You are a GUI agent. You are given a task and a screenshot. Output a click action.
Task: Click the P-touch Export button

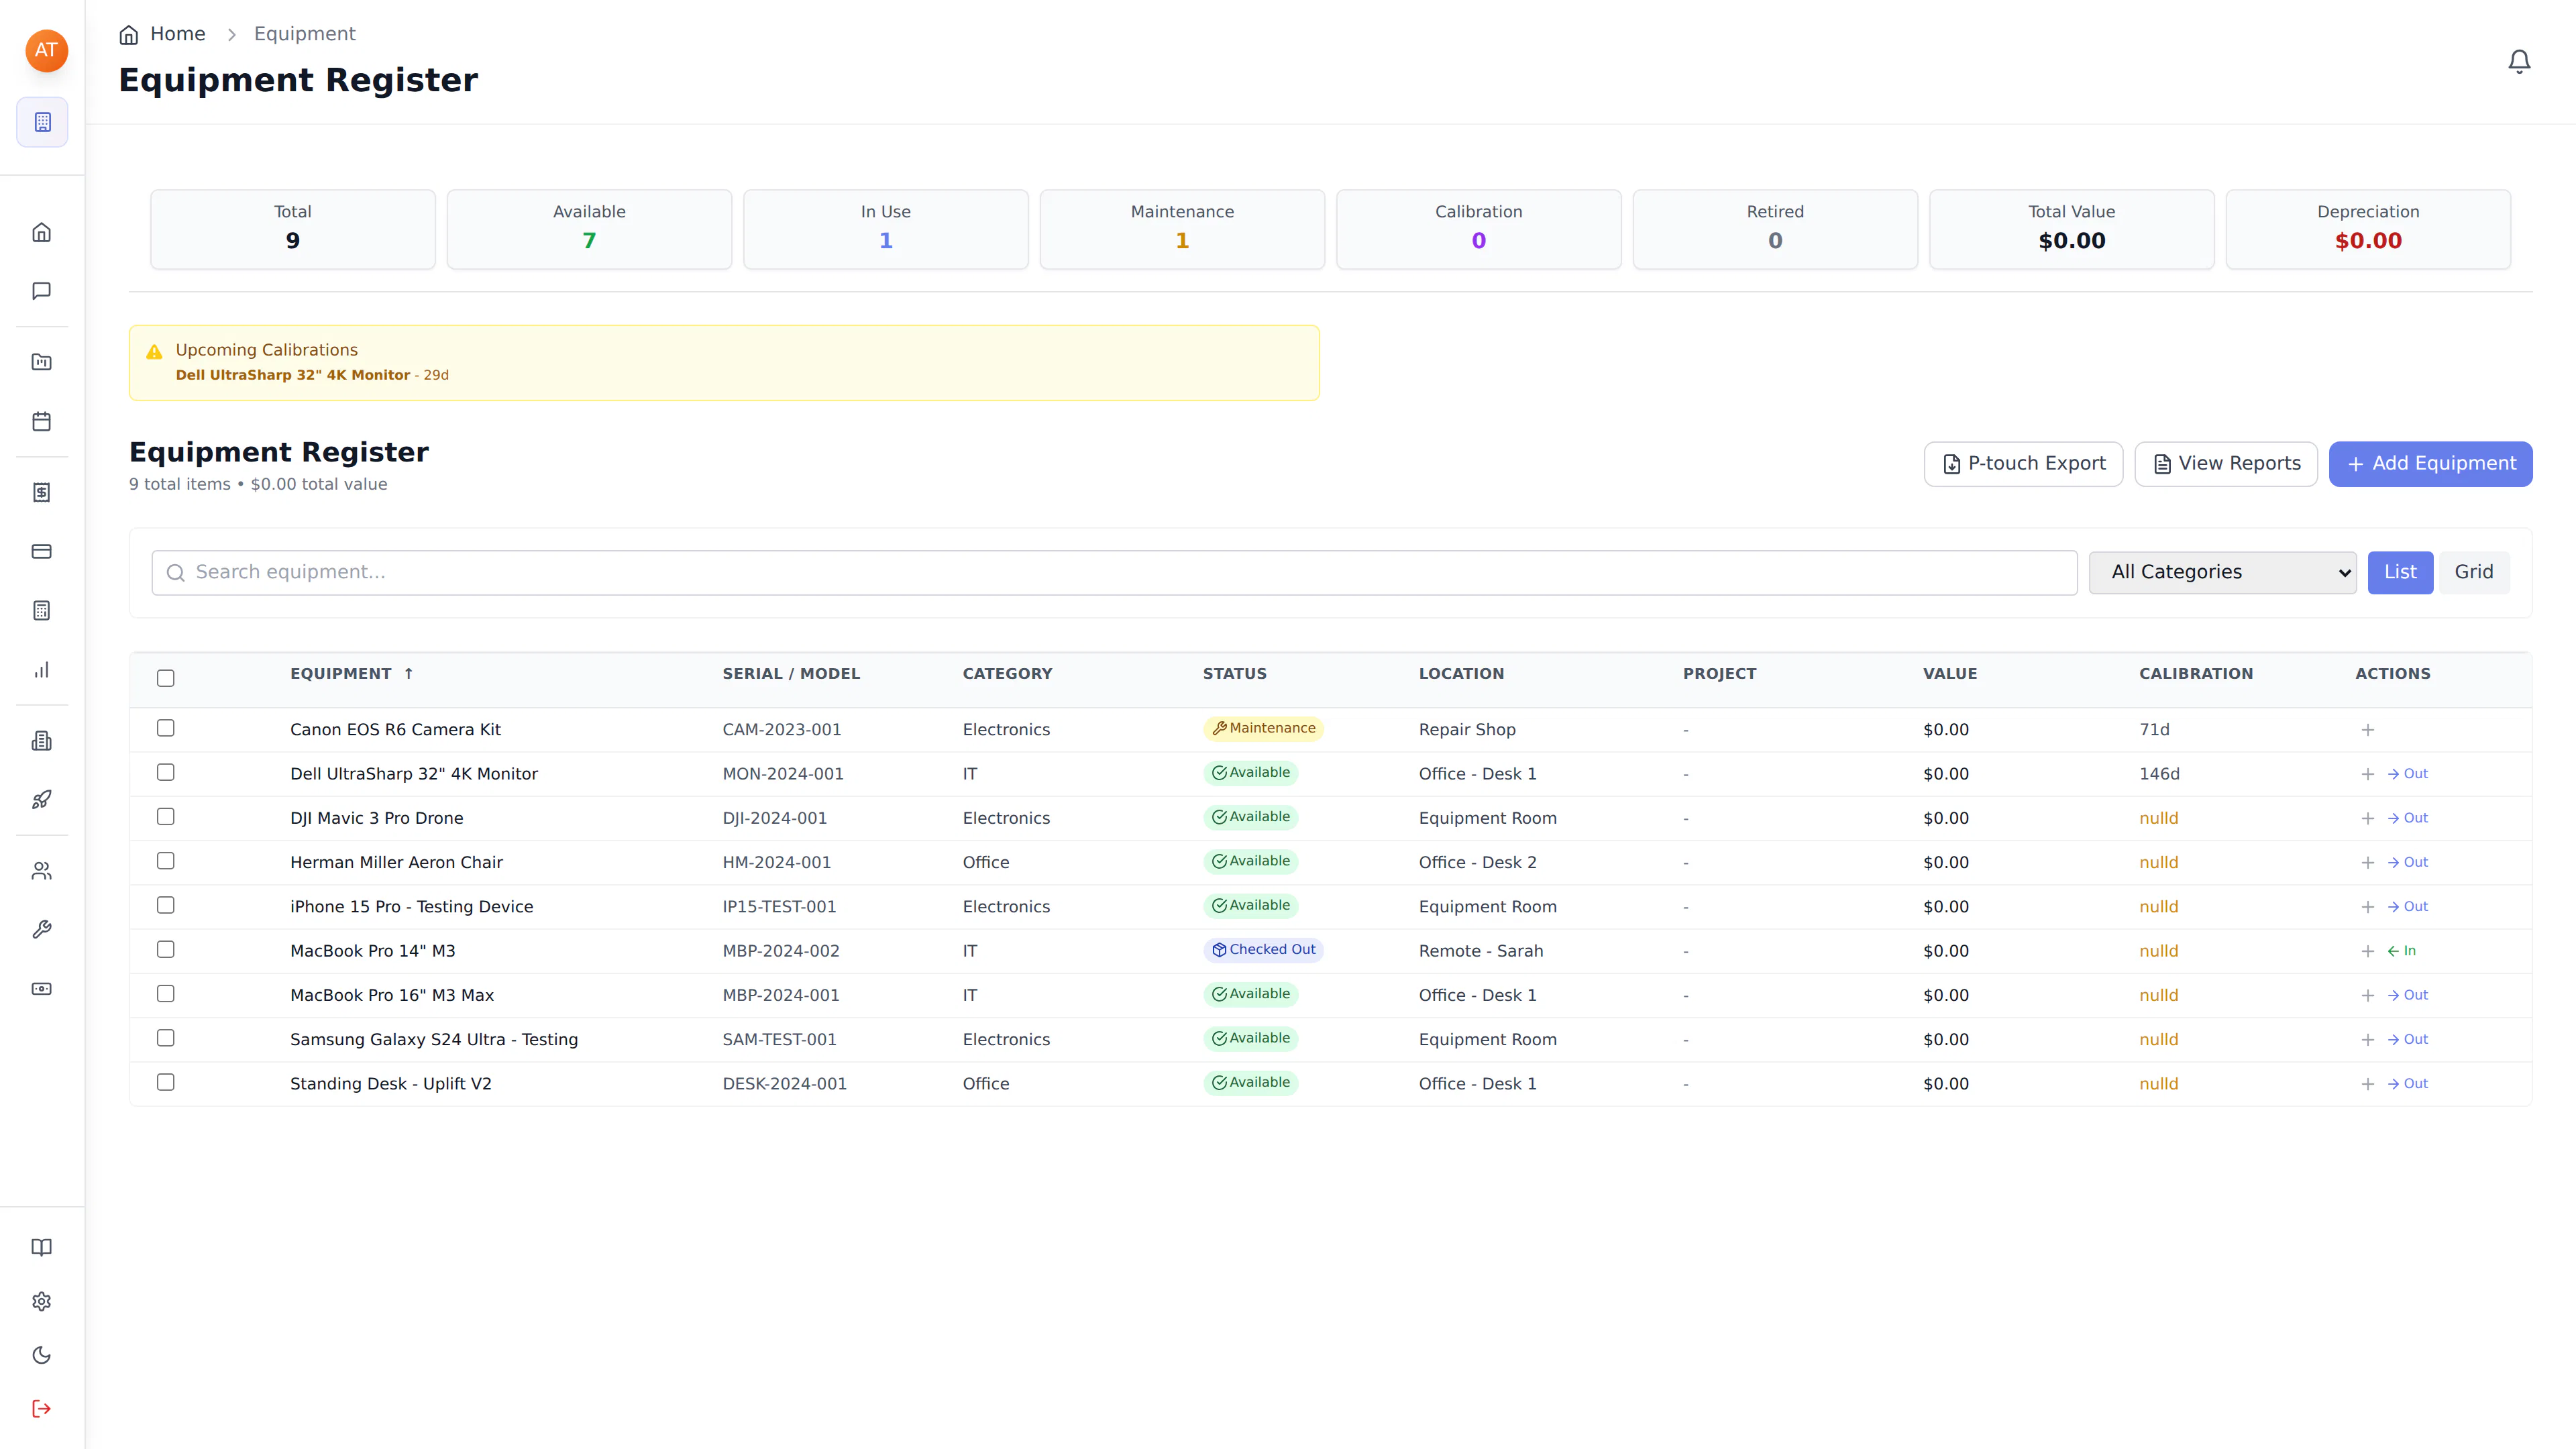tap(2023, 464)
